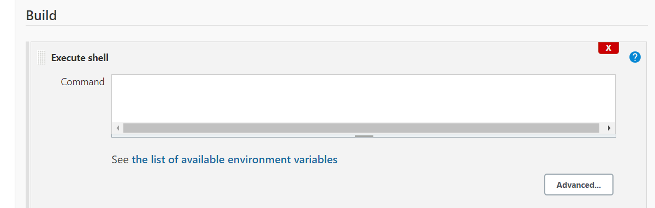Delete the Execute shell build step

608,48
